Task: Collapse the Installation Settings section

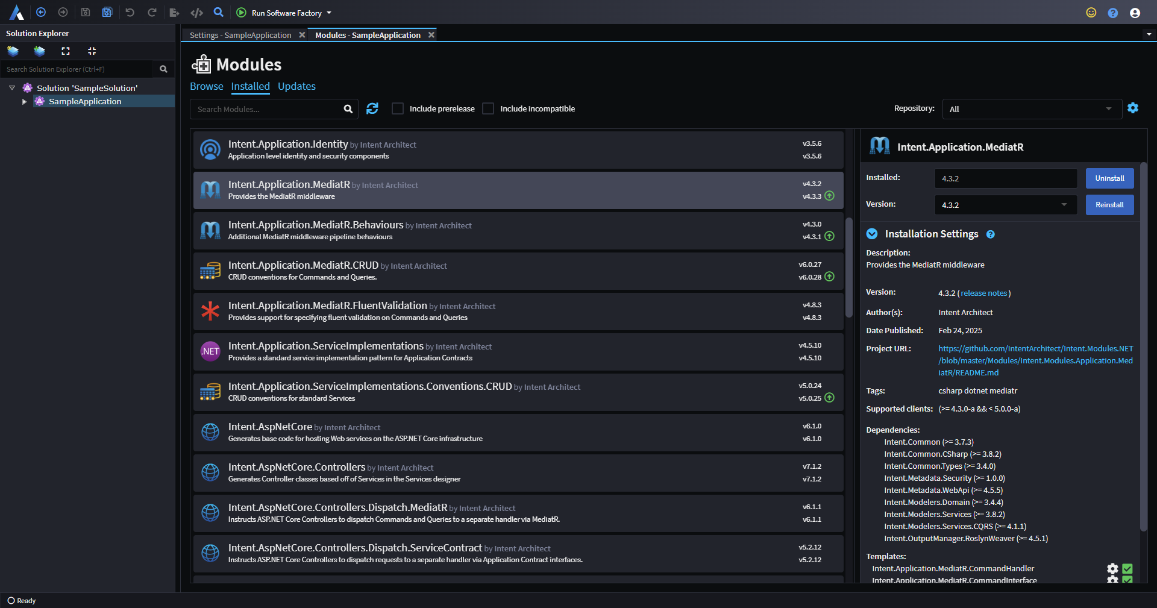Action: pos(872,234)
